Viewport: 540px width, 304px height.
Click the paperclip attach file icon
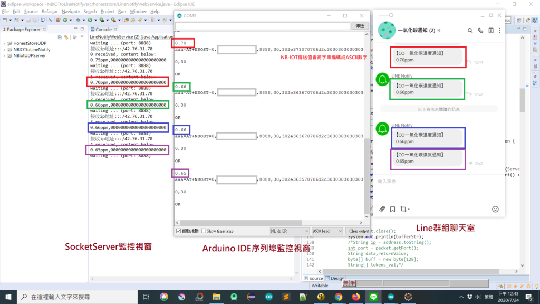(x=382, y=209)
